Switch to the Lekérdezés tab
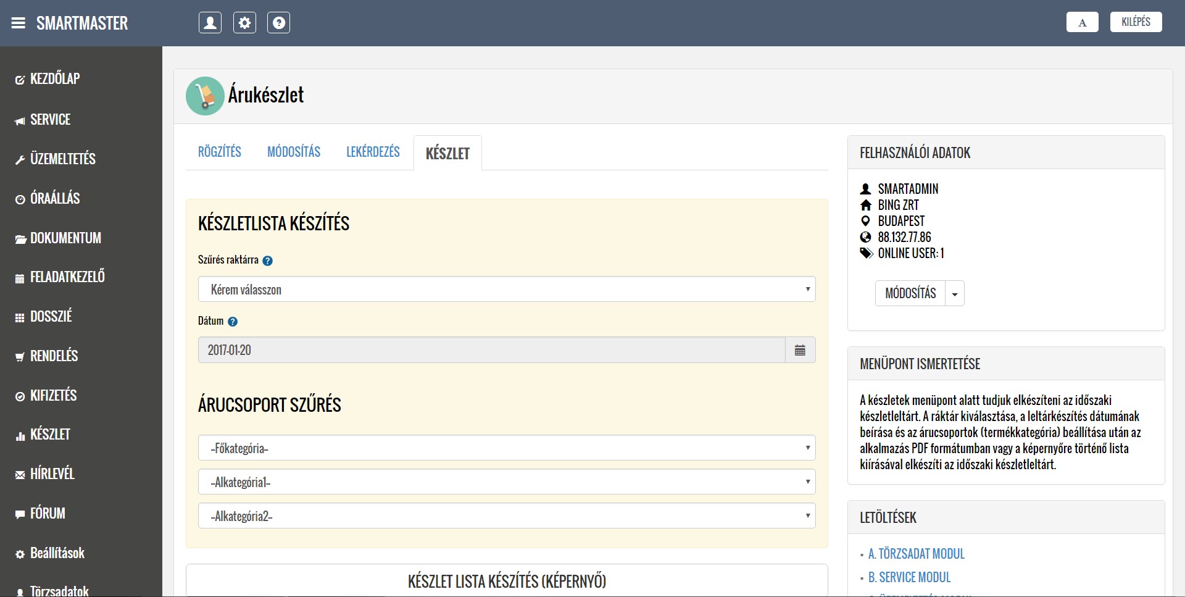The width and height of the screenshot is (1185, 597). point(373,152)
